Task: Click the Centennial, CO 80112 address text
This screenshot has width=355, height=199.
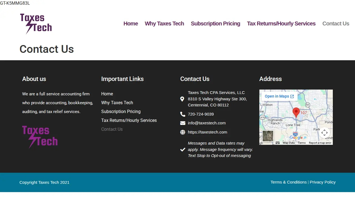Action: click(x=208, y=105)
